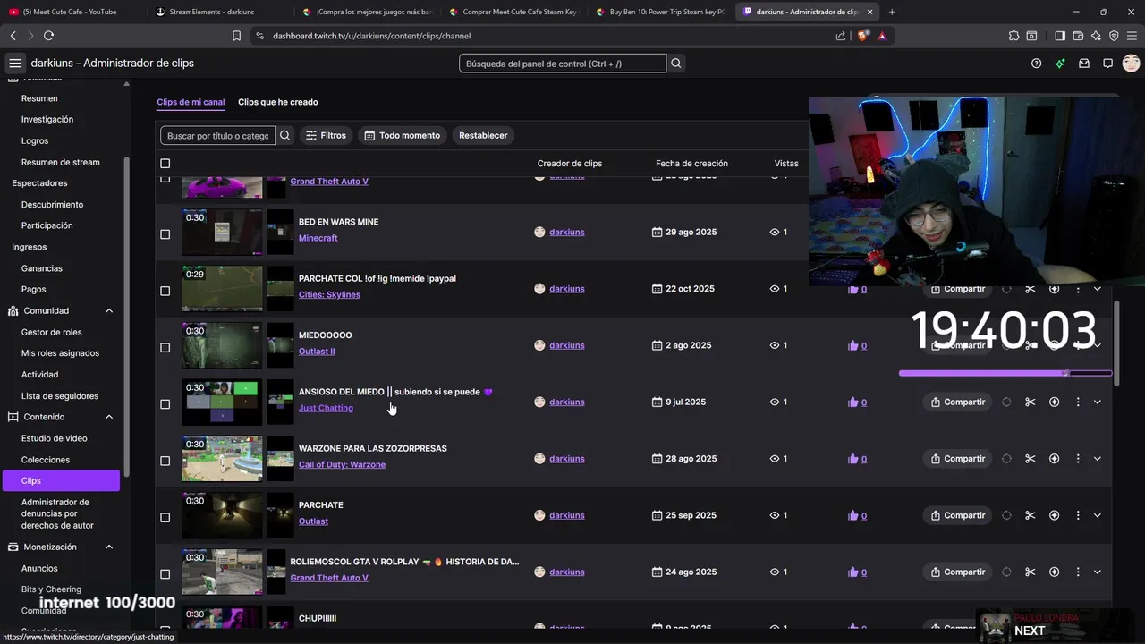Click scissors edit icon for ANSIOSO DEL MIEDO clip
This screenshot has width=1145, height=644.
pyautogui.click(x=1030, y=402)
